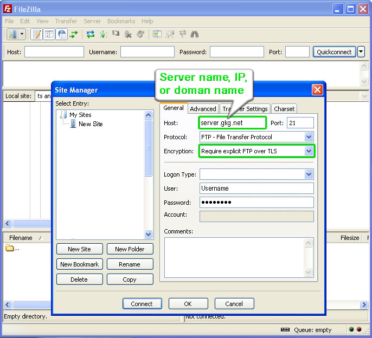The height and width of the screenshot is (338, 372).
Task: Expand the Protocol dropdown
Action: [309, 136]
